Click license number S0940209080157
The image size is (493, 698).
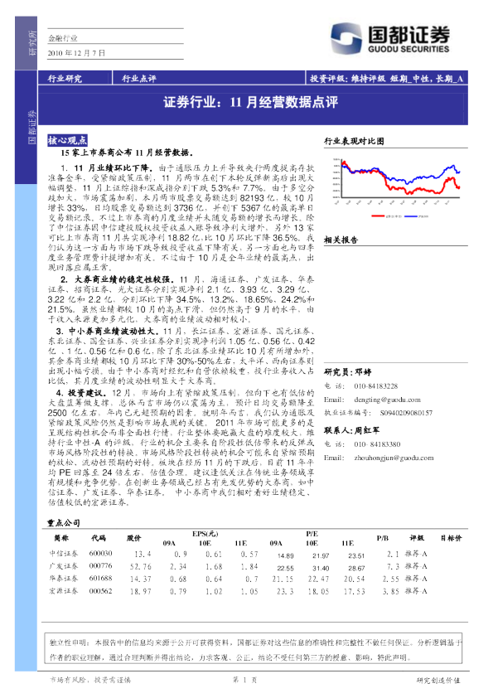point(406,413)
